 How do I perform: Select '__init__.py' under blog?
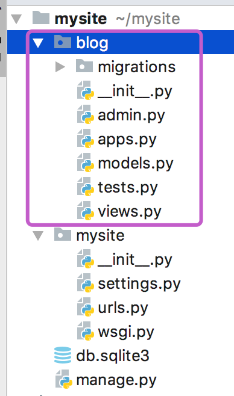[x=135, y=91]
